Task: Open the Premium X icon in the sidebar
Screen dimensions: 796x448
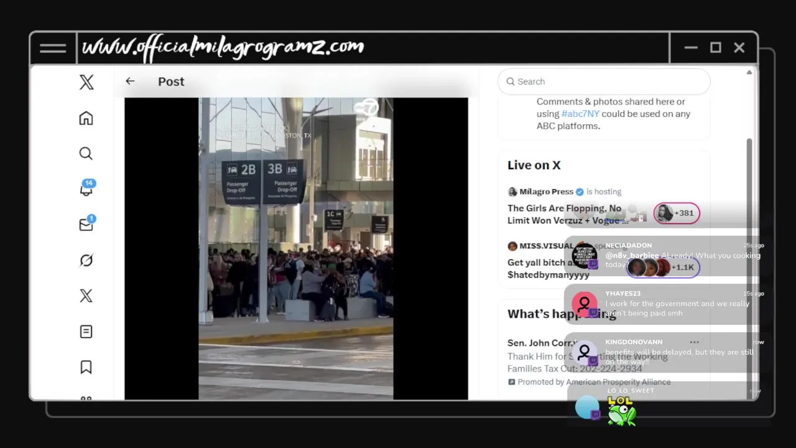Action: [x=86, y=296]
